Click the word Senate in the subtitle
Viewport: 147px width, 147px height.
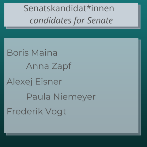click(x=100, y=21)
